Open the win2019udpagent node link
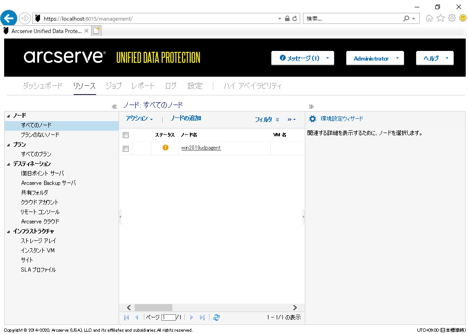 (x=201, y=148)
